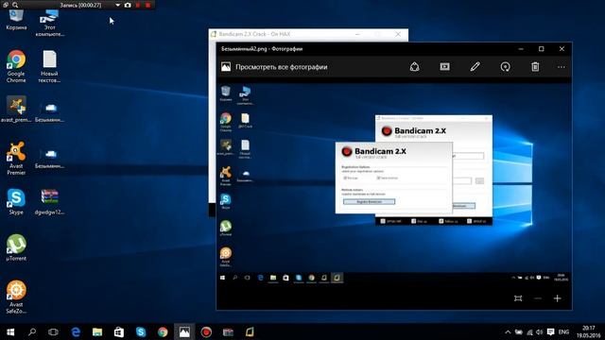Open File Explorer from the taskbar
The height and width of the screenshot is (340, 605).
pos(97,331)
